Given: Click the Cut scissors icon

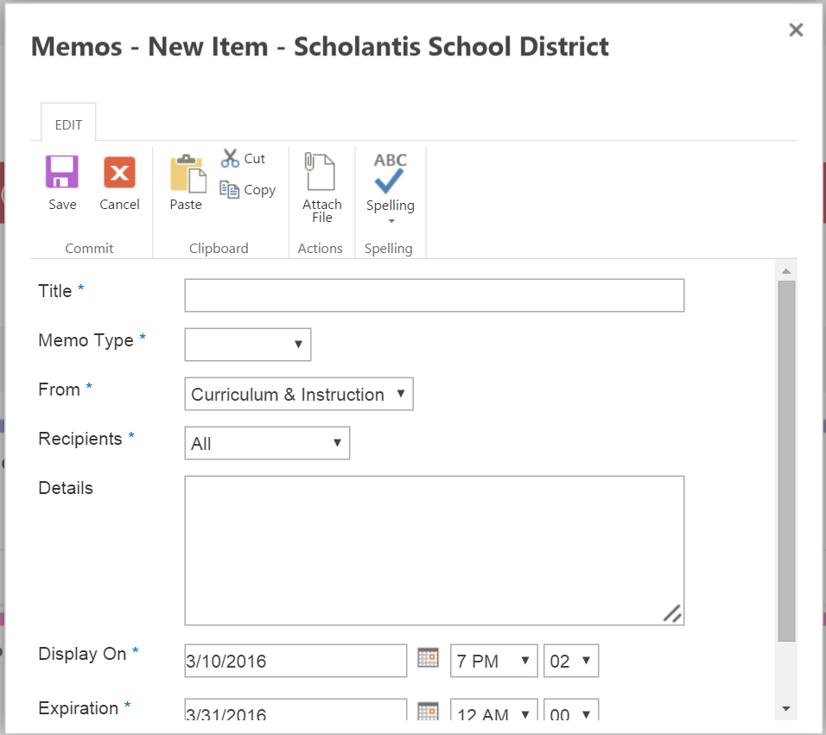Looking at the screenshot, I should [230, 158].
